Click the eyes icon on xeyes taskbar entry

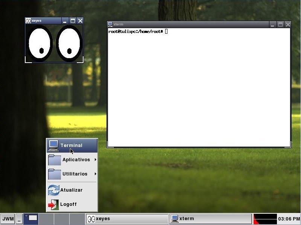[x=91, y=219]
